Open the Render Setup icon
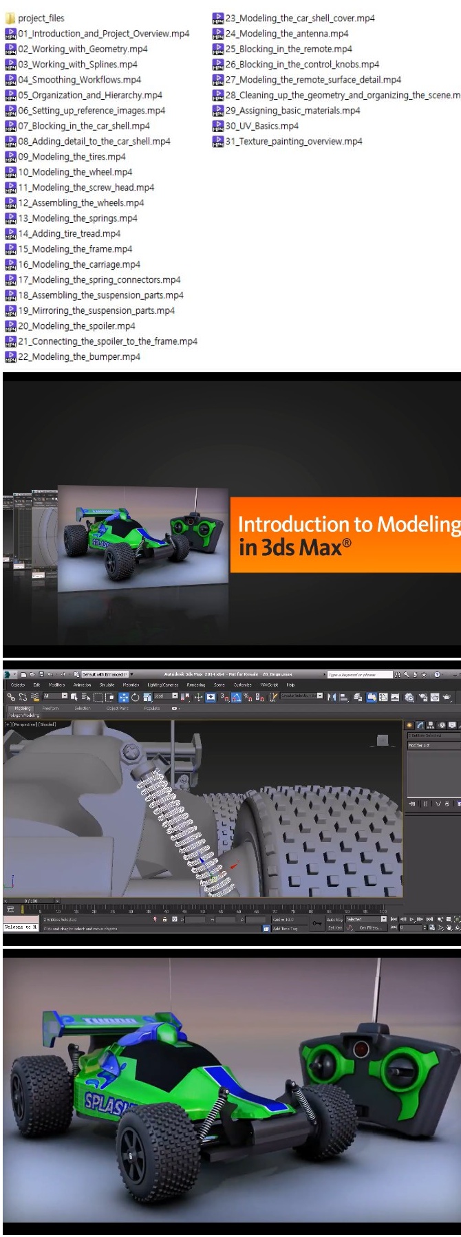The height and width of the screenshot is (1237, 461). pos(422,697)
